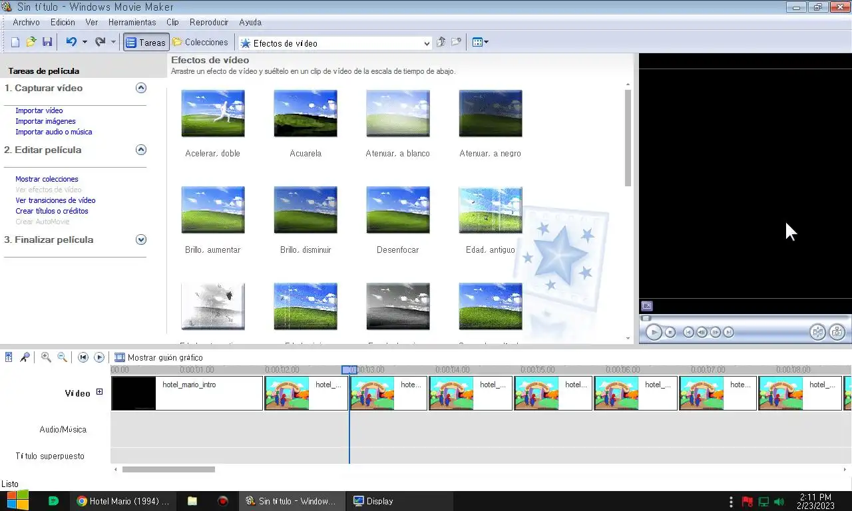Select the Brillo, disminuir effect

pyautogui.click(x=306, y=210)
